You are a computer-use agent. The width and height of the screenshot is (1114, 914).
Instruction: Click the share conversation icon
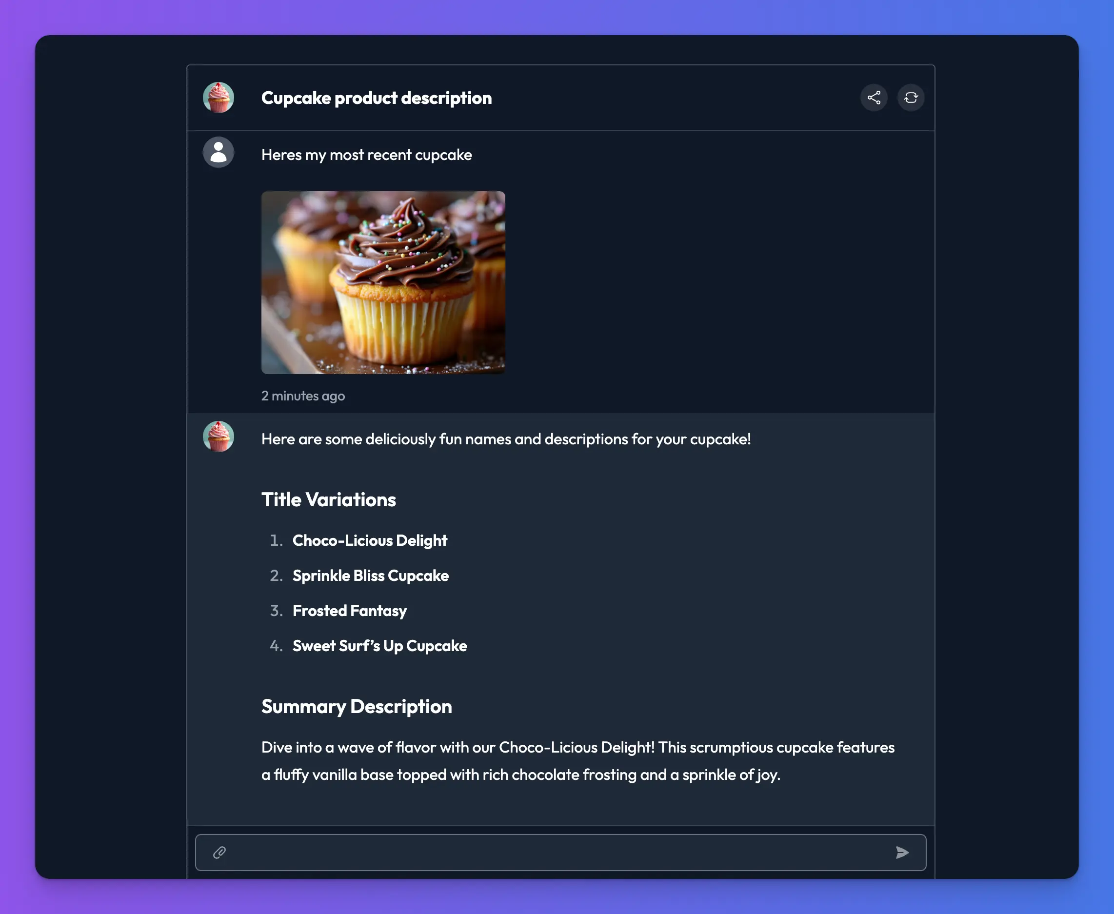tap(874, 98)
